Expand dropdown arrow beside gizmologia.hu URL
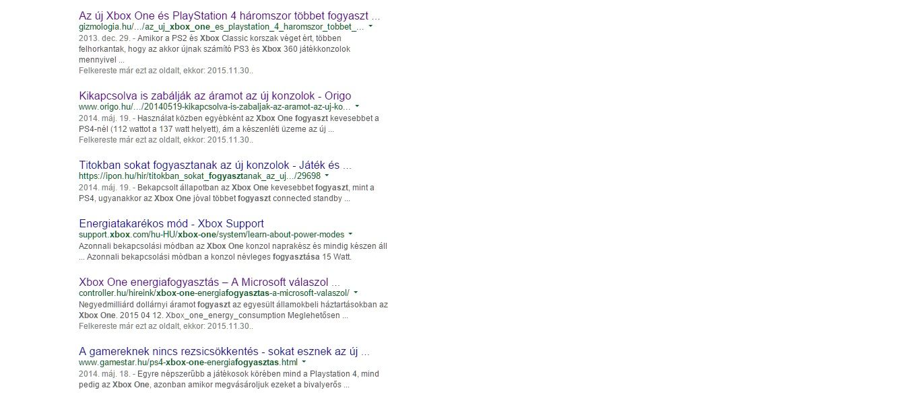898x417 pixels. click(371, 27)
